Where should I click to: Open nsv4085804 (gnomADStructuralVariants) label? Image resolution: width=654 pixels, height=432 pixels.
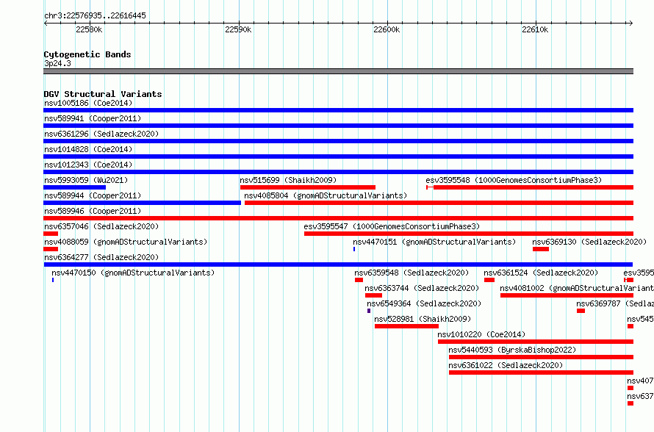[x=326, y=195]
